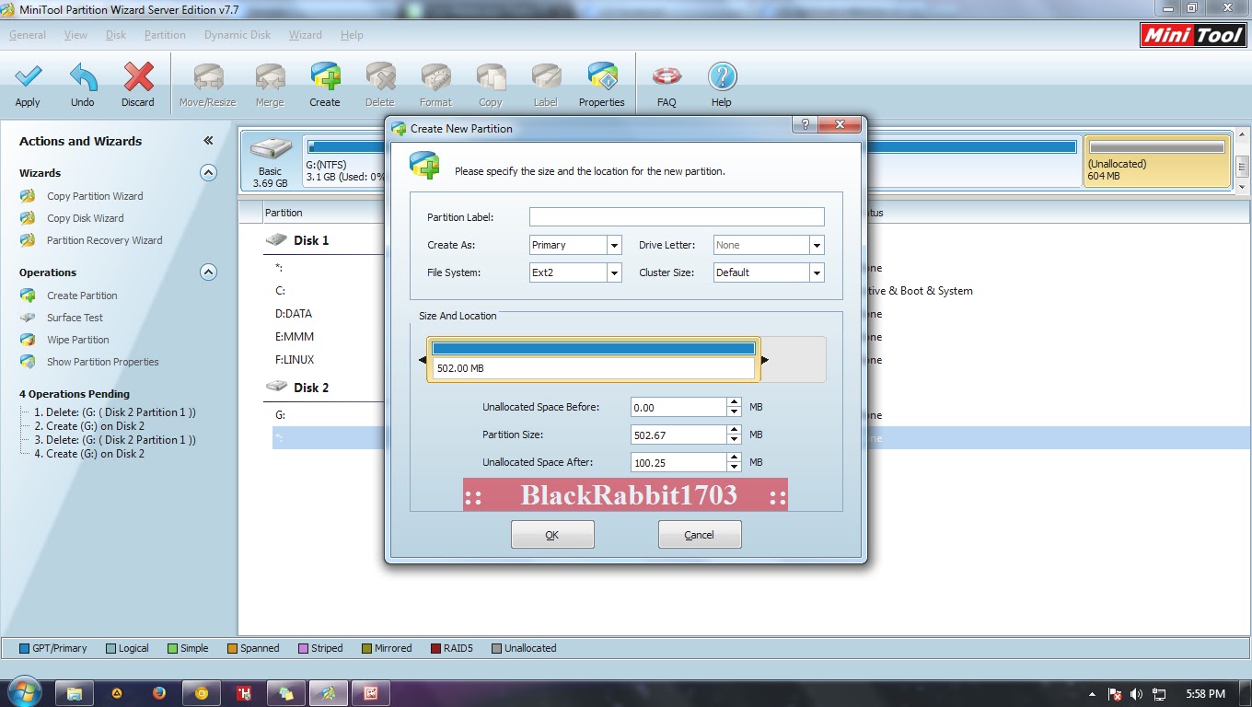Screen dimensions: 1252x707
Task: Open Partition Recovery Wizard
Action: point(104,240)
